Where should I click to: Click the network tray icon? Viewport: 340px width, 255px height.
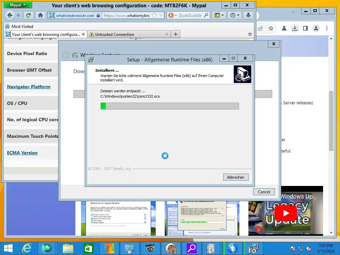pyautogui.click(x=301, y=248)
